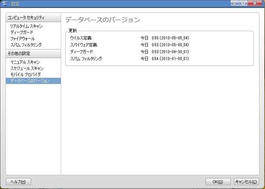Viewport: 265px width, 189px height.
Task: Open モバイル プロバイダ settings
Action: [x=25, y=75]
